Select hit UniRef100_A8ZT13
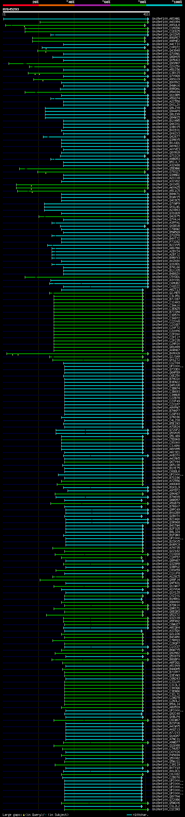 tap(166, 290)
